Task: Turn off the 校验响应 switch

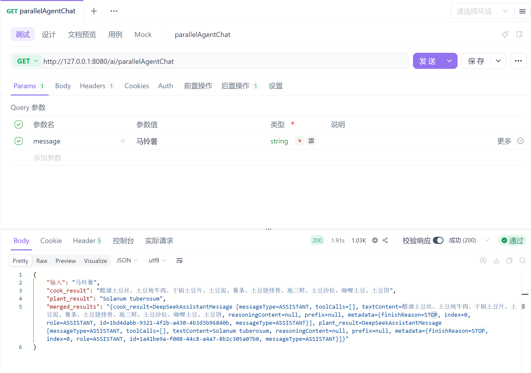Action: coord(438,241)
